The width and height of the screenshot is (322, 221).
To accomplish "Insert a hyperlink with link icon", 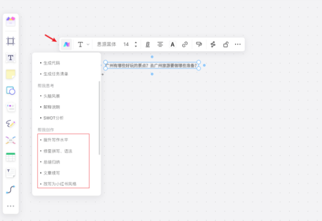I will tap(185, 45).
